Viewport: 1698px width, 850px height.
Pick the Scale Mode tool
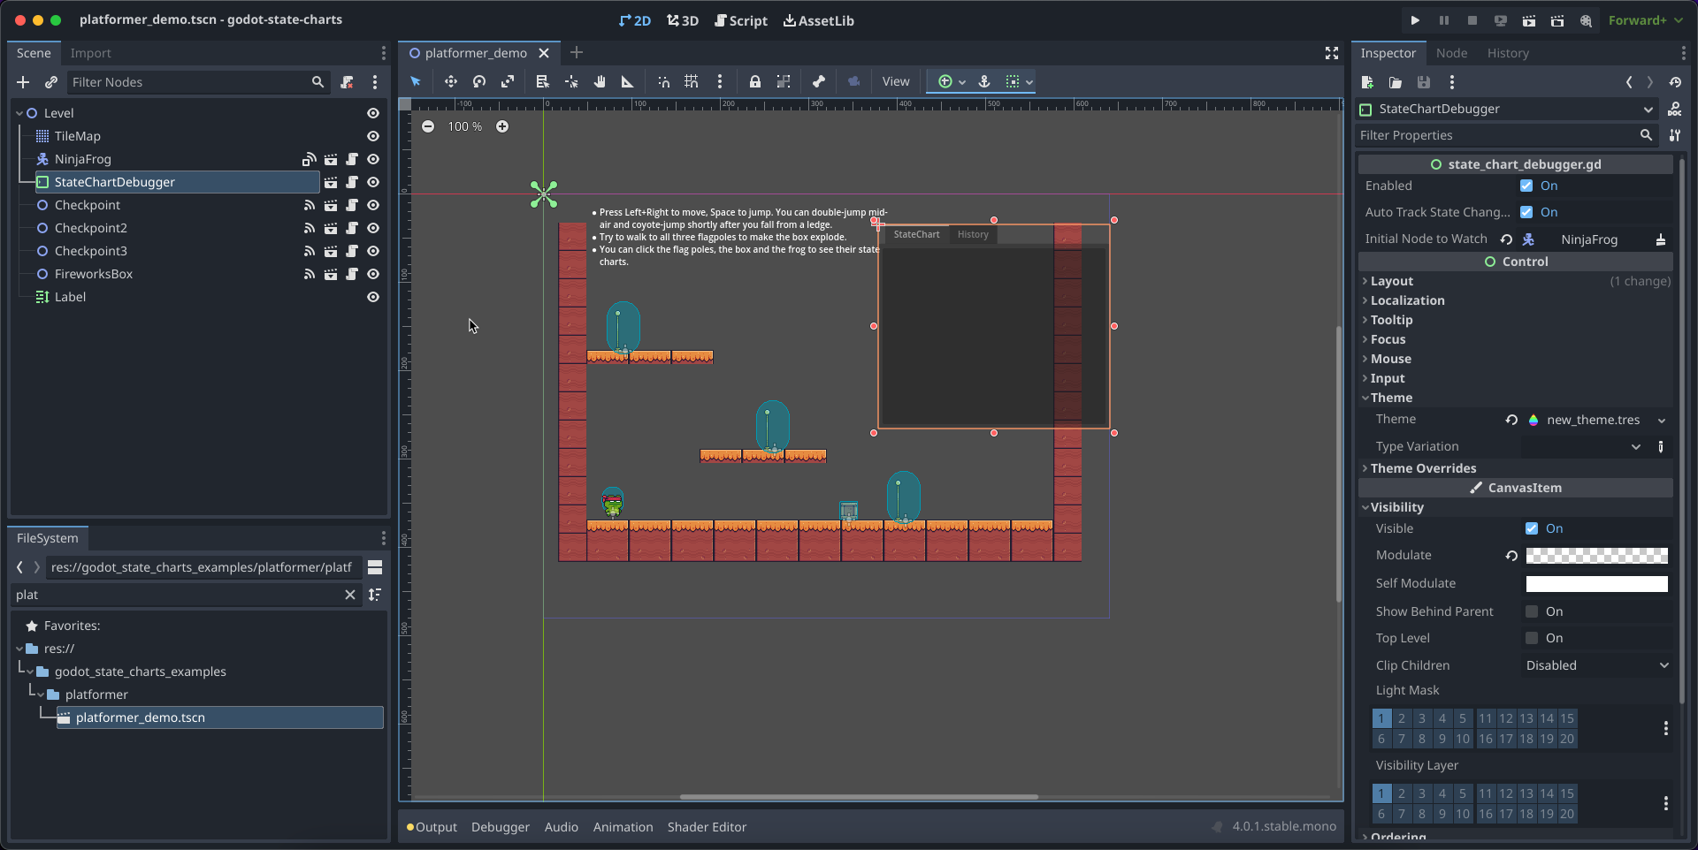[508, 81]
